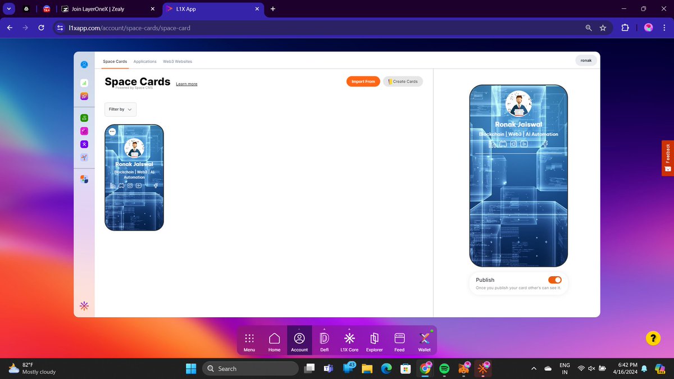Open Account in the bottom dock
Image resolution: width=674 pixels, height=379 pixels.
click(x=299, y=341)
